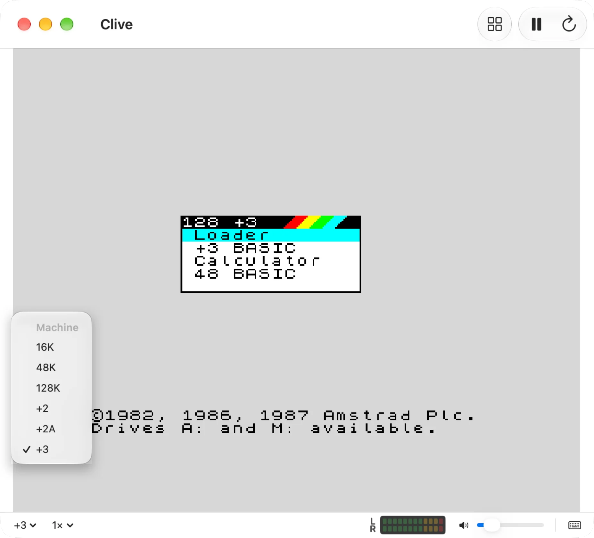Image resolution: width=594 pixels, height=538 pixels.
Task: Click the green fullscreen window button
Action: point(67,24)
